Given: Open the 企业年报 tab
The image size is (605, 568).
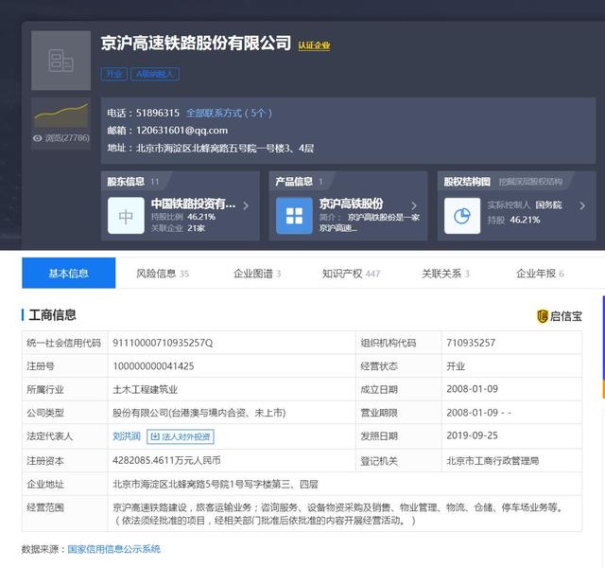Looking at the screenshot, I should click(x=540, y=274).
